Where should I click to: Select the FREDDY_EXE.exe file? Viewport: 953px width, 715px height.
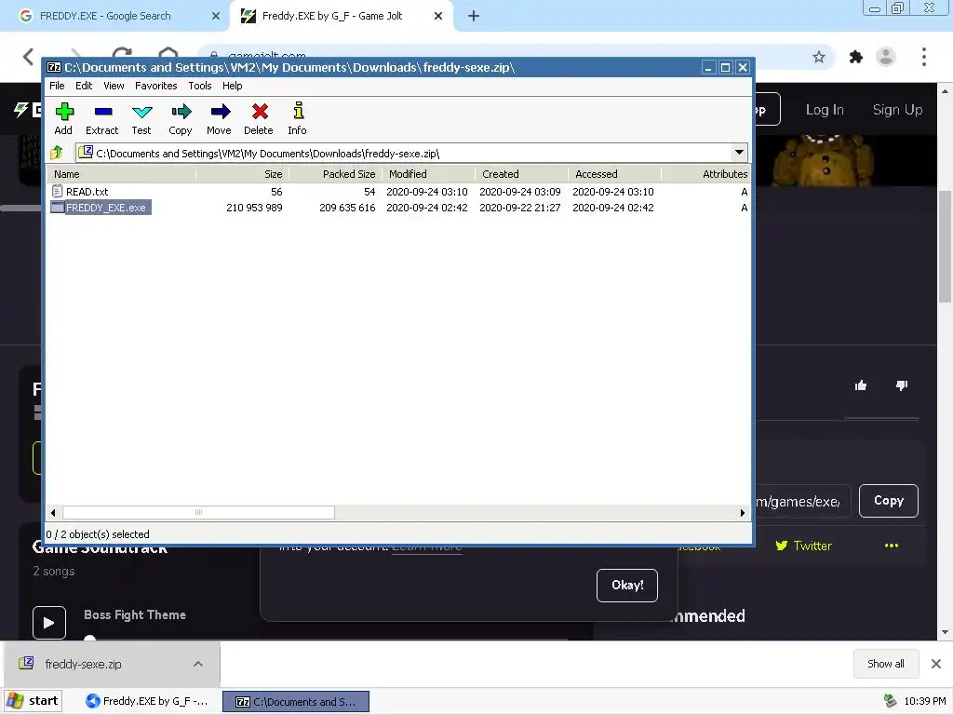tap(101, 208)
